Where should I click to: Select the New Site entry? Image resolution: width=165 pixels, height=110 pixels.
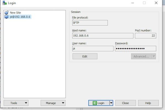point(13,13)
